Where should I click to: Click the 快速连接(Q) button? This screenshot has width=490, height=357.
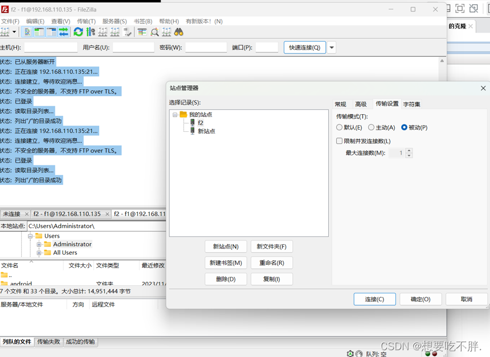(305, 47)
